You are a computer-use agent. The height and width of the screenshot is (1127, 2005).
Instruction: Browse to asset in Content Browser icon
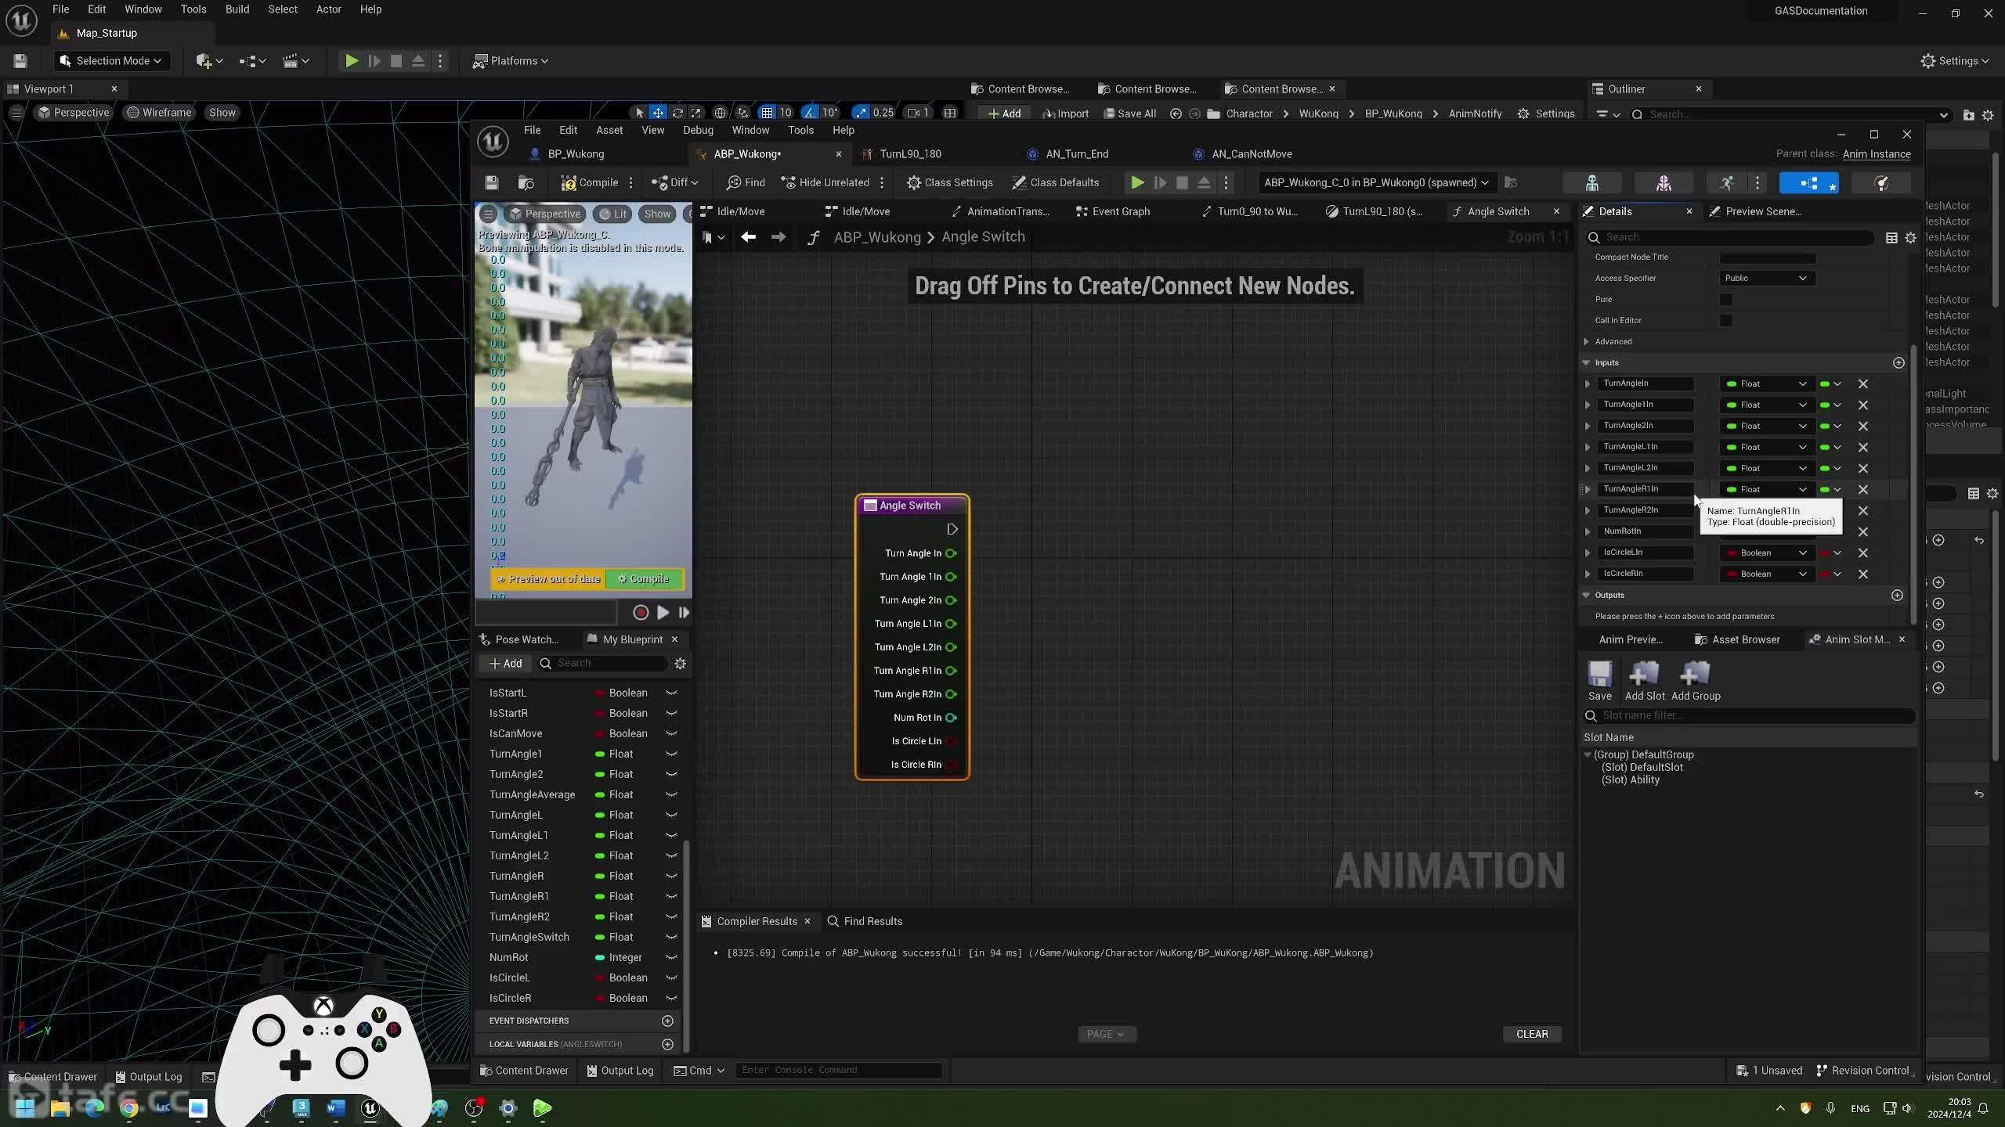(526, 182)
